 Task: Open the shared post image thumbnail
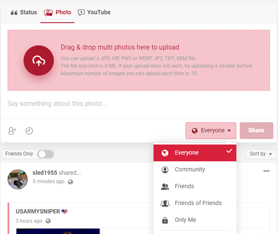pyautogui.click(x=58, y=231)
